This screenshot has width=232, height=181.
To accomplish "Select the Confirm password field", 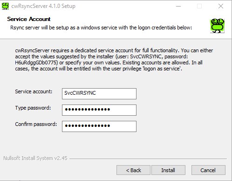I will [x=99, y=126].
